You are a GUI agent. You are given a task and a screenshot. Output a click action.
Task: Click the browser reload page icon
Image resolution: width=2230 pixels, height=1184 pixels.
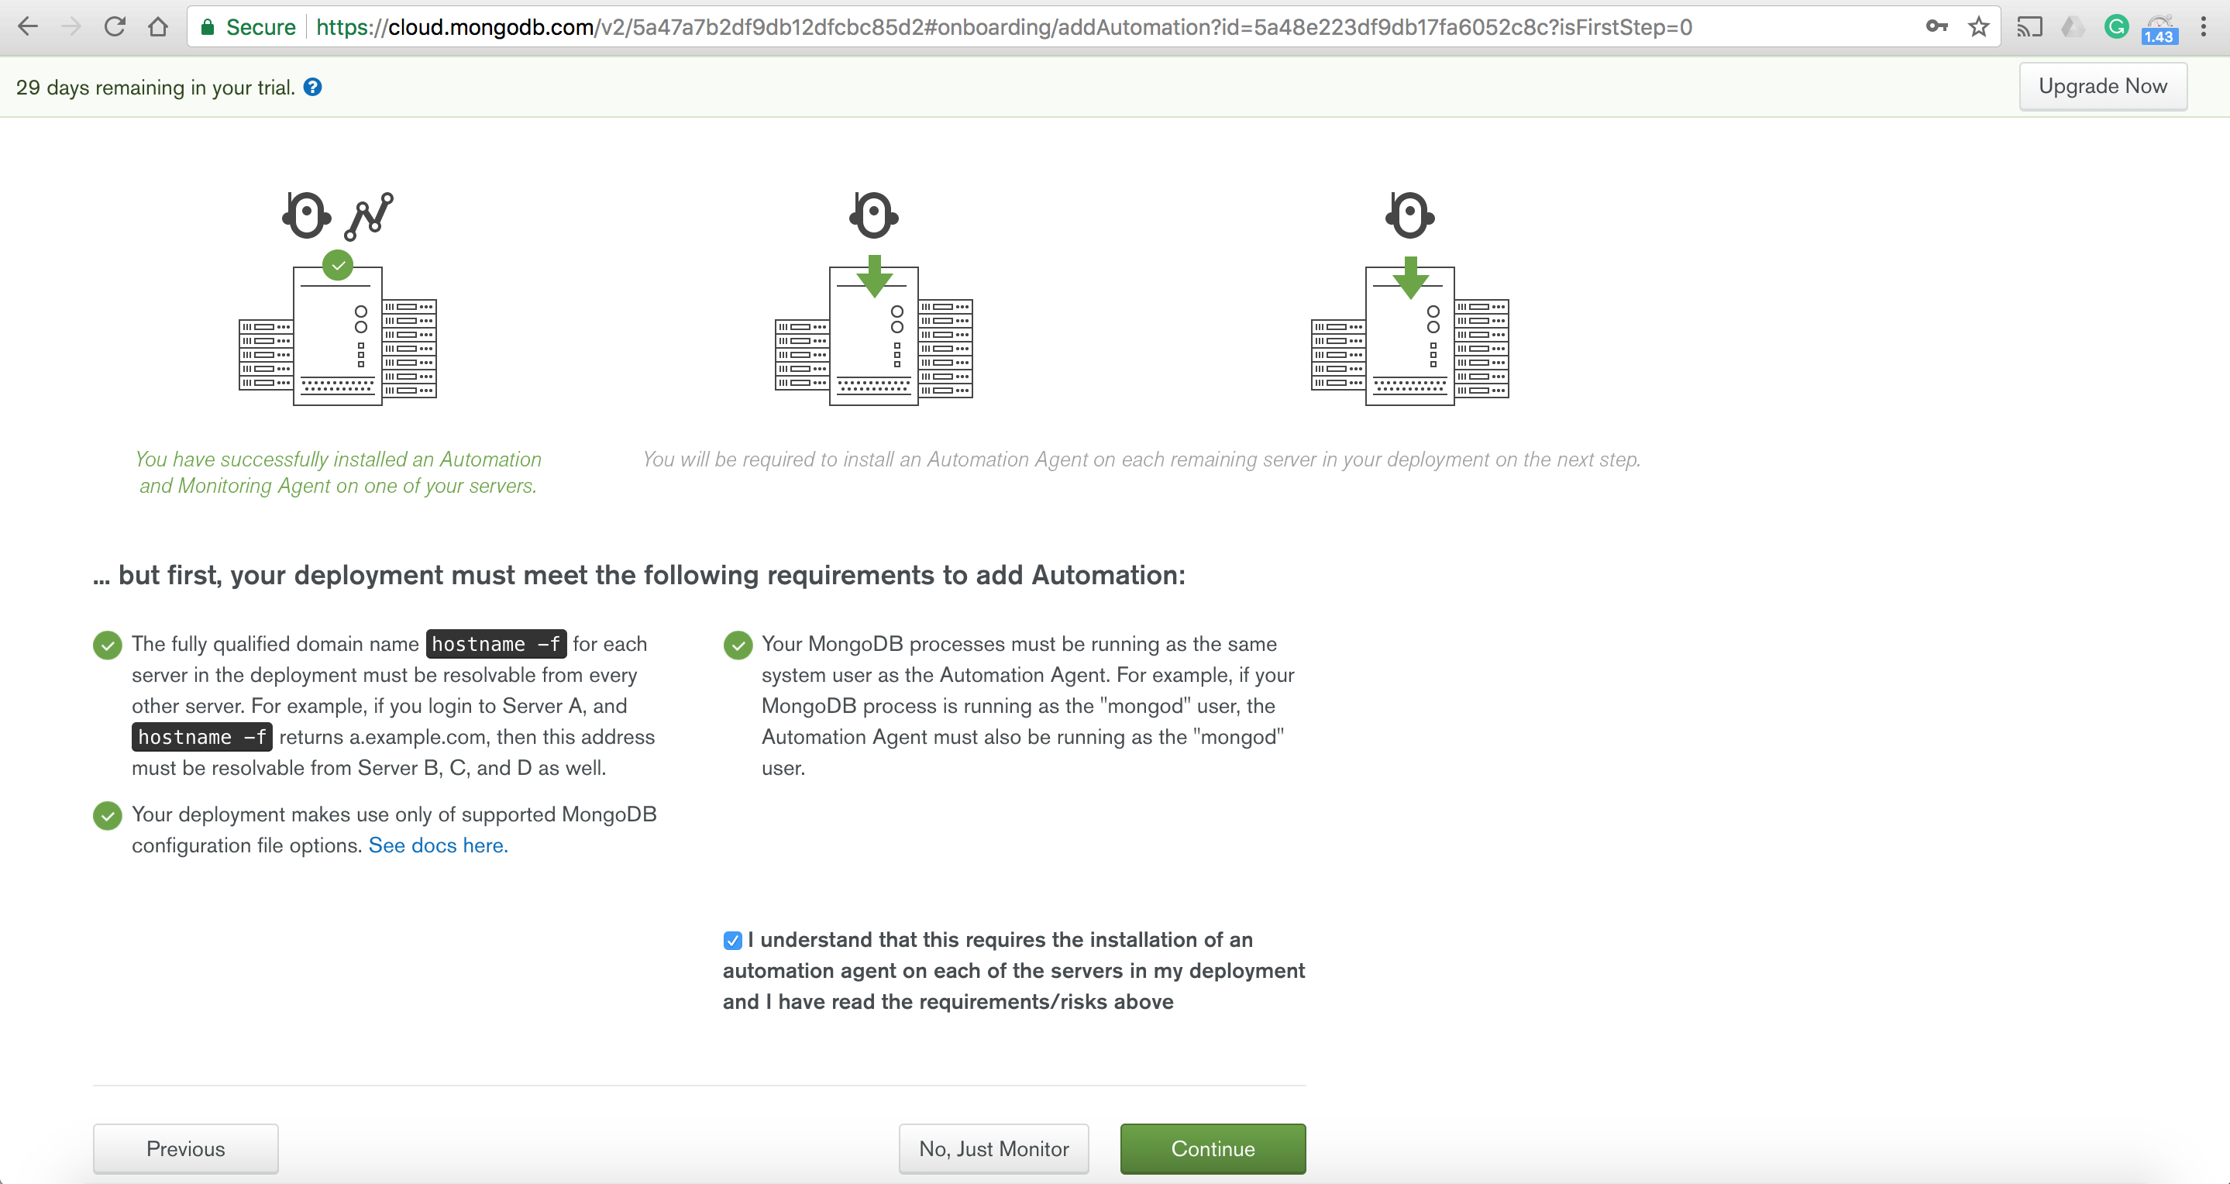[114, 27]
